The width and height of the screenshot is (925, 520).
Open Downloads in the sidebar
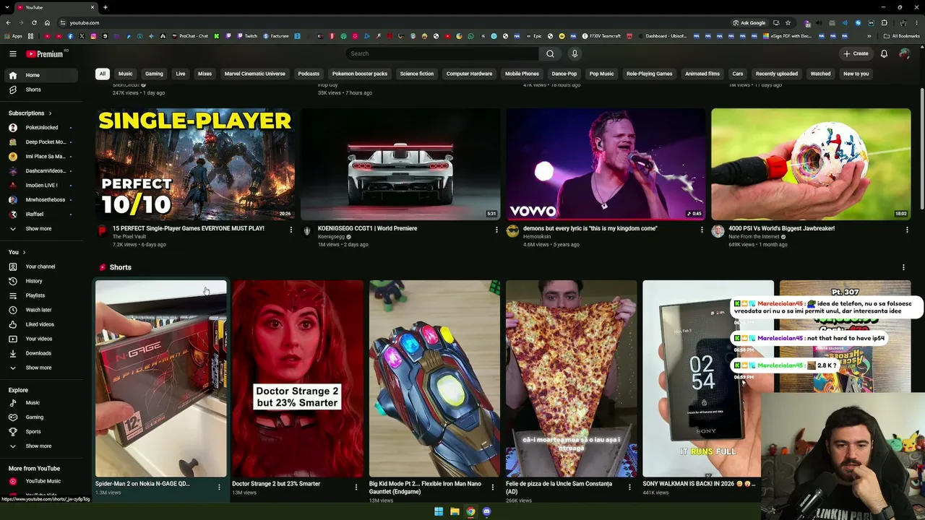pos(42,353)
